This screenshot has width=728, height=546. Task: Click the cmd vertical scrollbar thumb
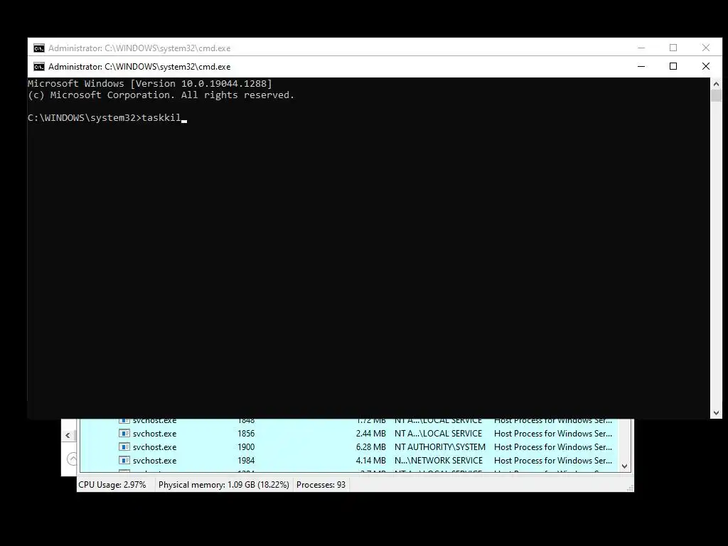(x=716, y=96)
